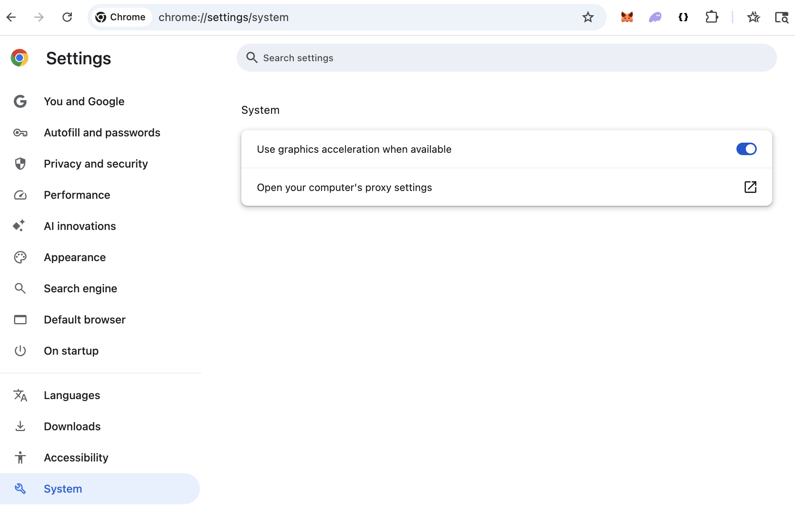Go back using the back arrow
The image size is (795, 509).
11,17
